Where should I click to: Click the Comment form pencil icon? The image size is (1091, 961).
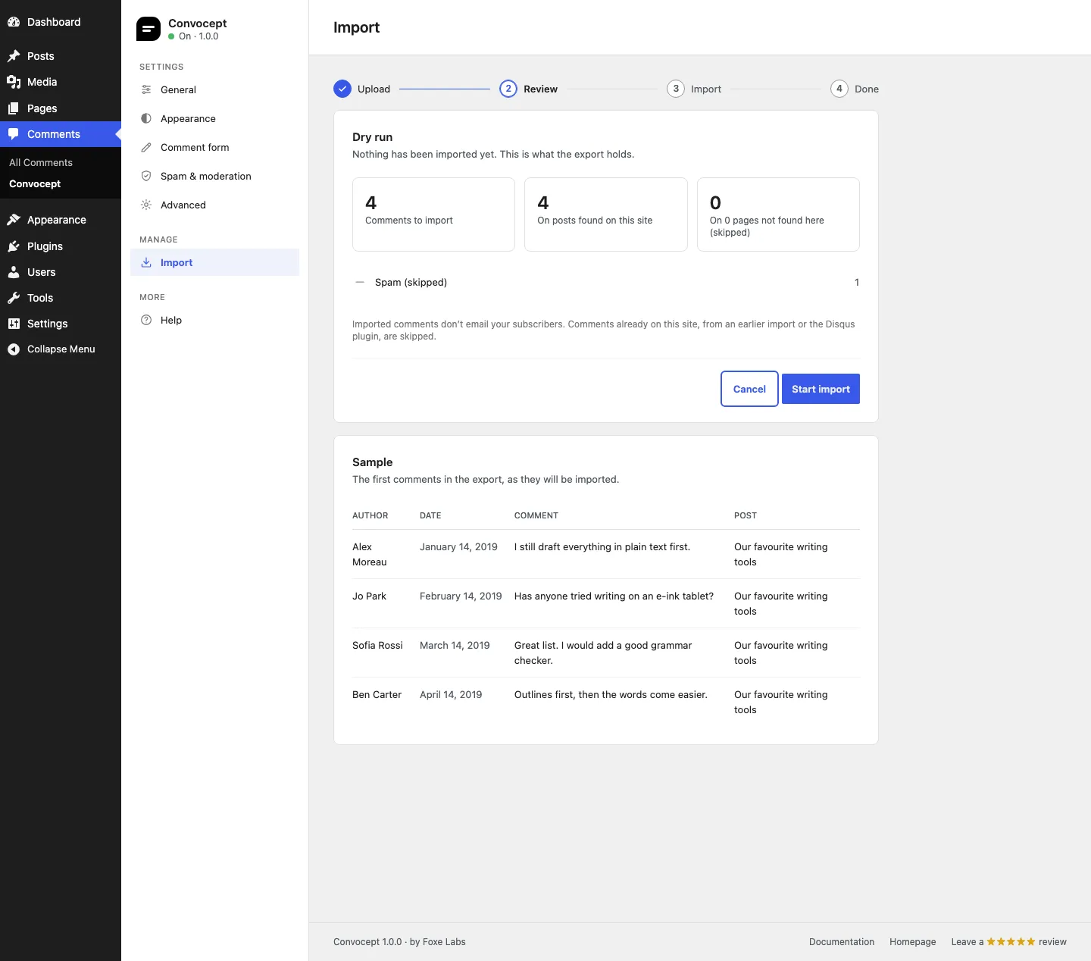[x=146, y=147]
